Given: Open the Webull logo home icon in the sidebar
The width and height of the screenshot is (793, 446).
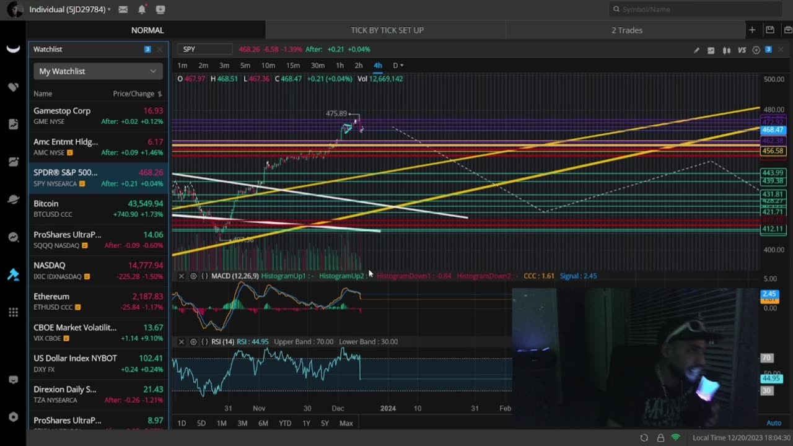Looking at the screenshot, I should 13,49.
